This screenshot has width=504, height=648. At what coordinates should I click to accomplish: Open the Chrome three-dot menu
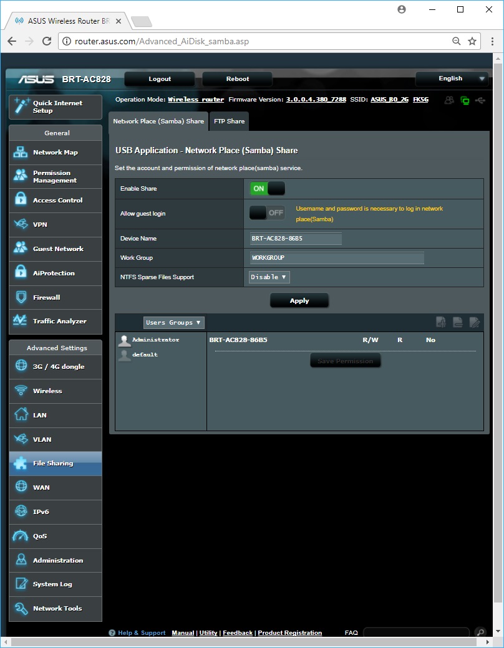coord(492,41)
